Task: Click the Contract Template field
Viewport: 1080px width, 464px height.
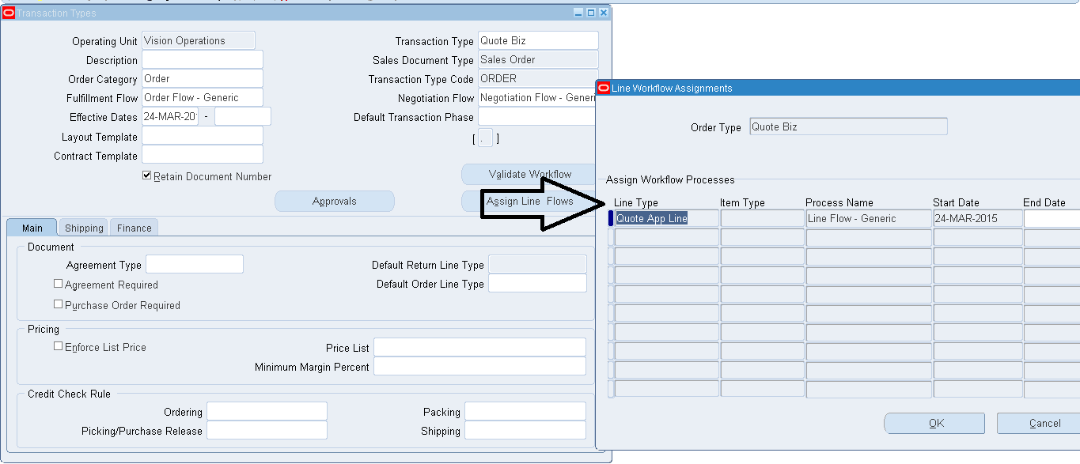Action: pyautogui.click(x=202, y=155)
